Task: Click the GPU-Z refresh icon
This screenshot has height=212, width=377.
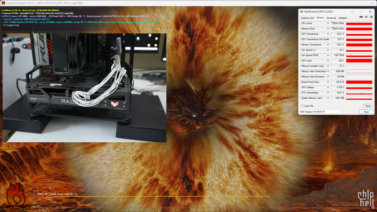Action: click(366, 17)
